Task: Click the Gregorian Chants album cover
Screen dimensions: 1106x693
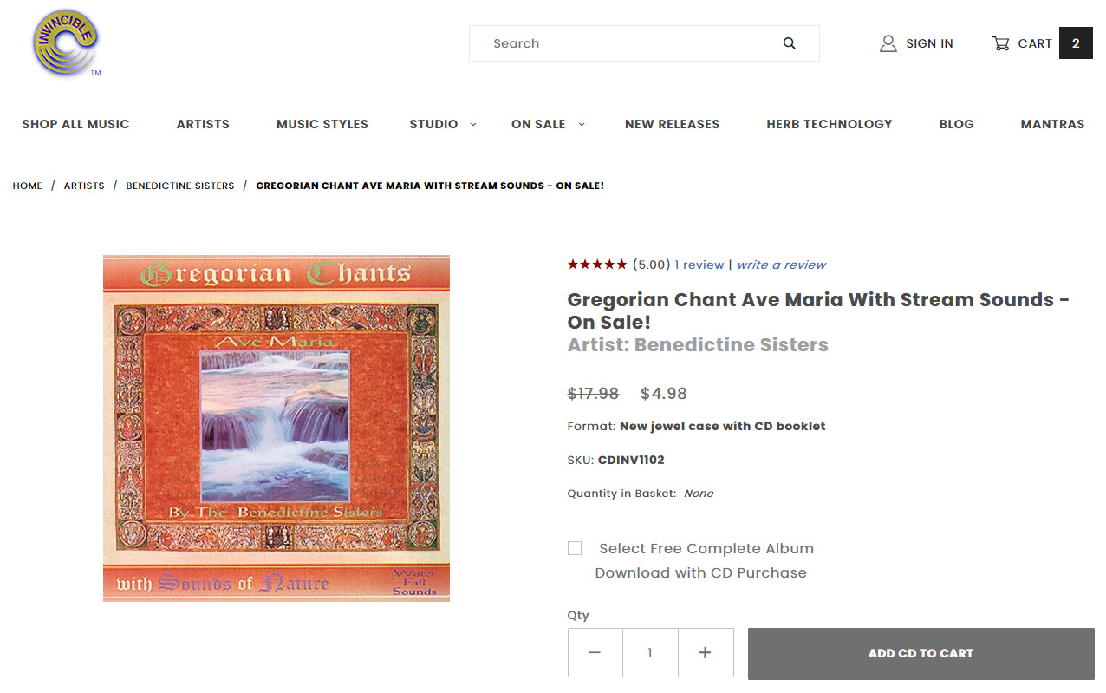Action: pos(276,428)
